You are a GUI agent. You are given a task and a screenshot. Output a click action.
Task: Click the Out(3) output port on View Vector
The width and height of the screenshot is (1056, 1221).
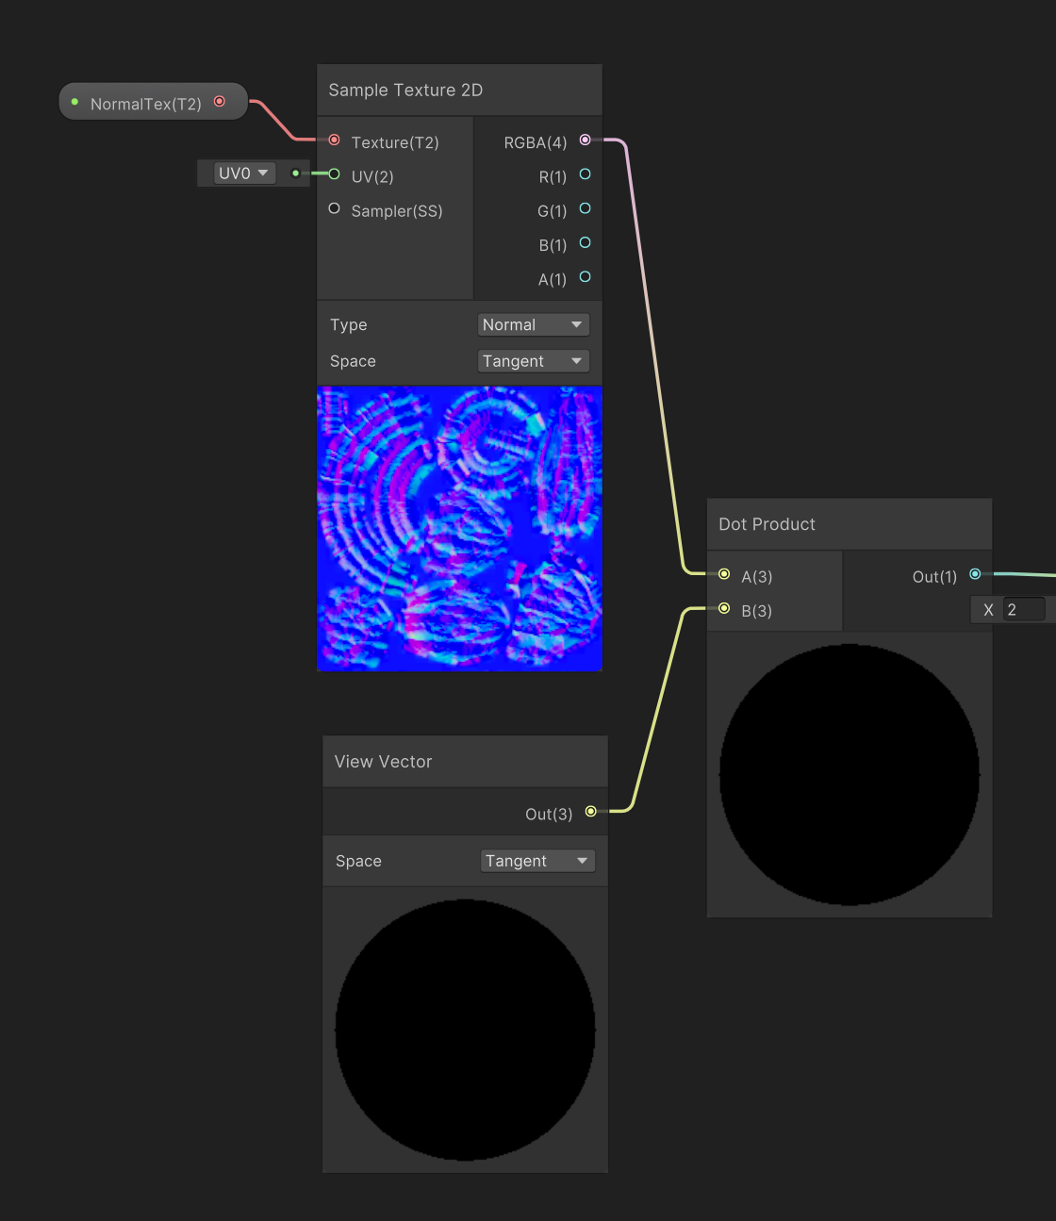click(590, 811)
